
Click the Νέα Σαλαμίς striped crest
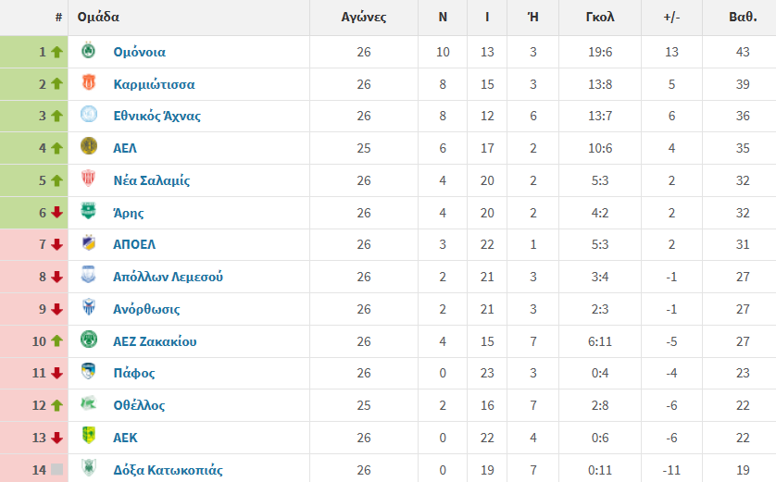pos(89,179)
